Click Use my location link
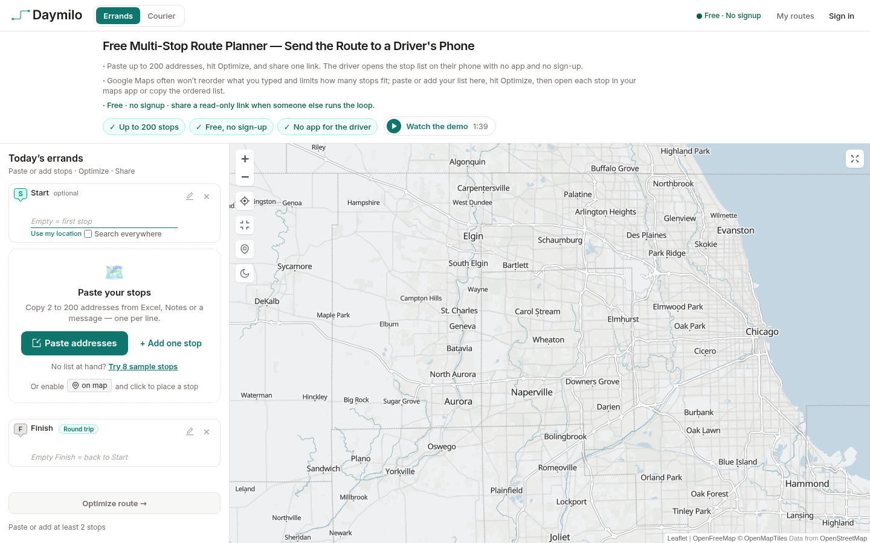 click(x=56, y=234)
